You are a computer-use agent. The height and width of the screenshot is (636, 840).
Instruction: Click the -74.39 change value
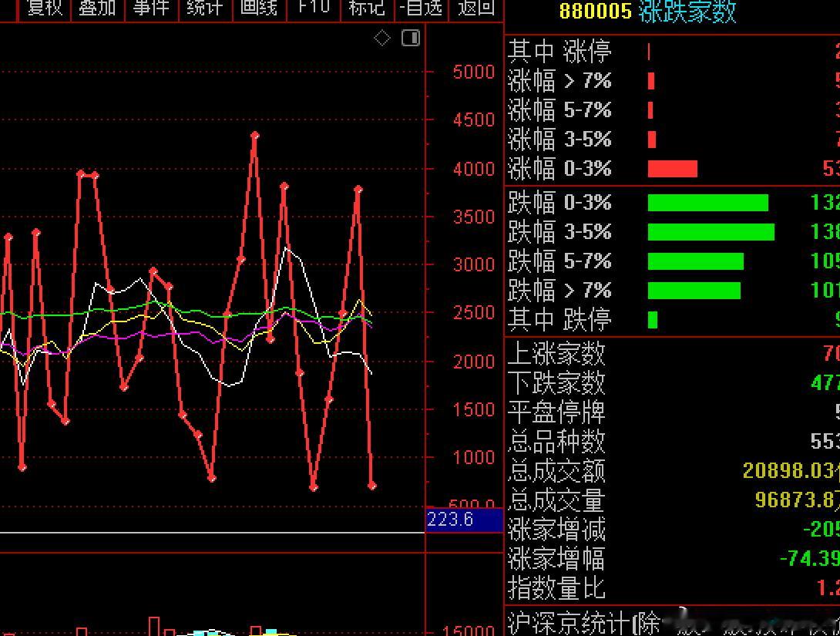pyautogui.click(x=809, y=559)
